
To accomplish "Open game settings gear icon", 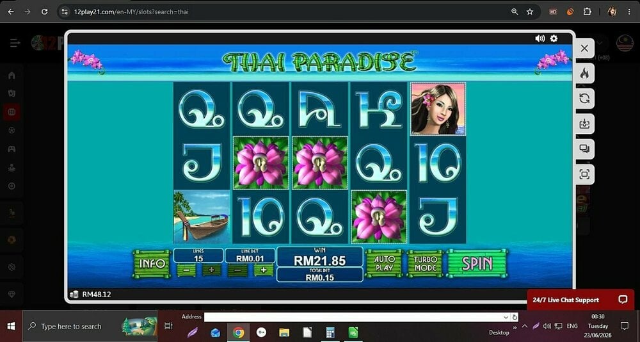I will (x=554, y=38).
